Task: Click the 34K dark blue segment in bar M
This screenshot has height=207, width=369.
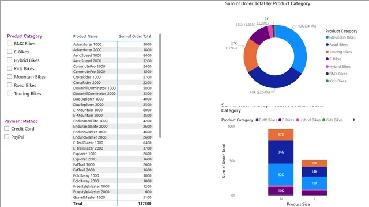Action: point(281,152)
